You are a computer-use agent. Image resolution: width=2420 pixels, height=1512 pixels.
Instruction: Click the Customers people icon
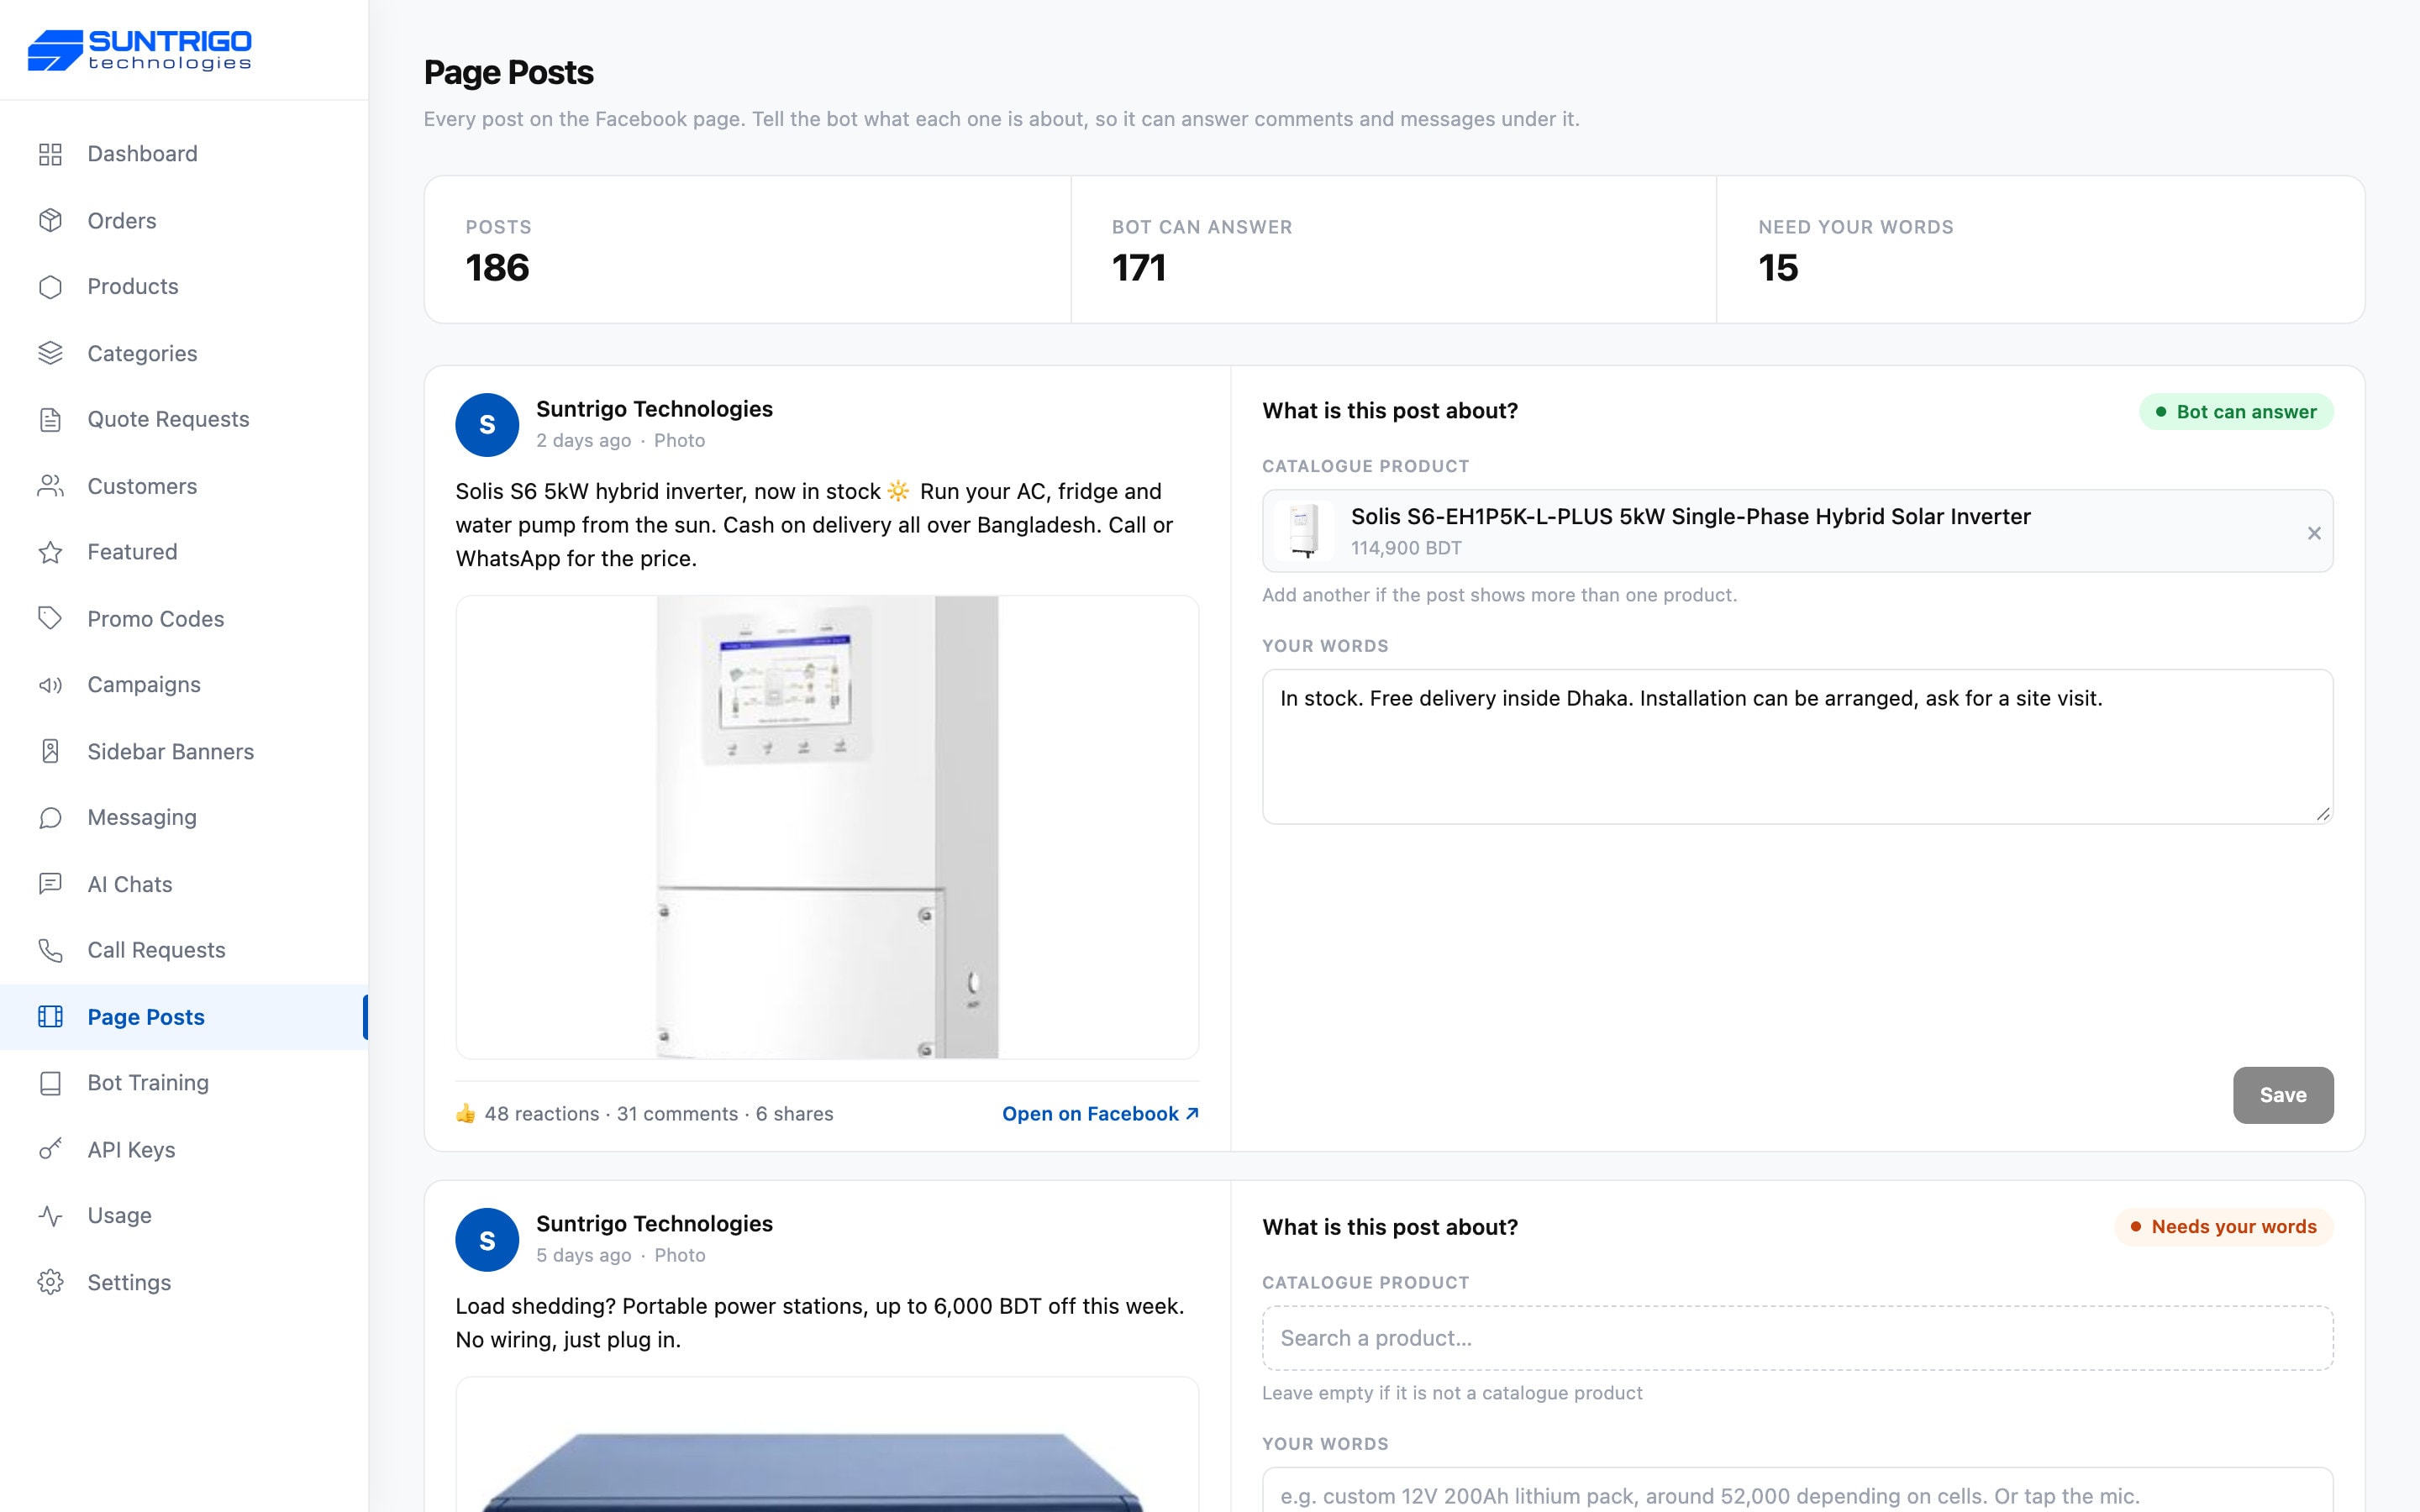tap(50, 486)
